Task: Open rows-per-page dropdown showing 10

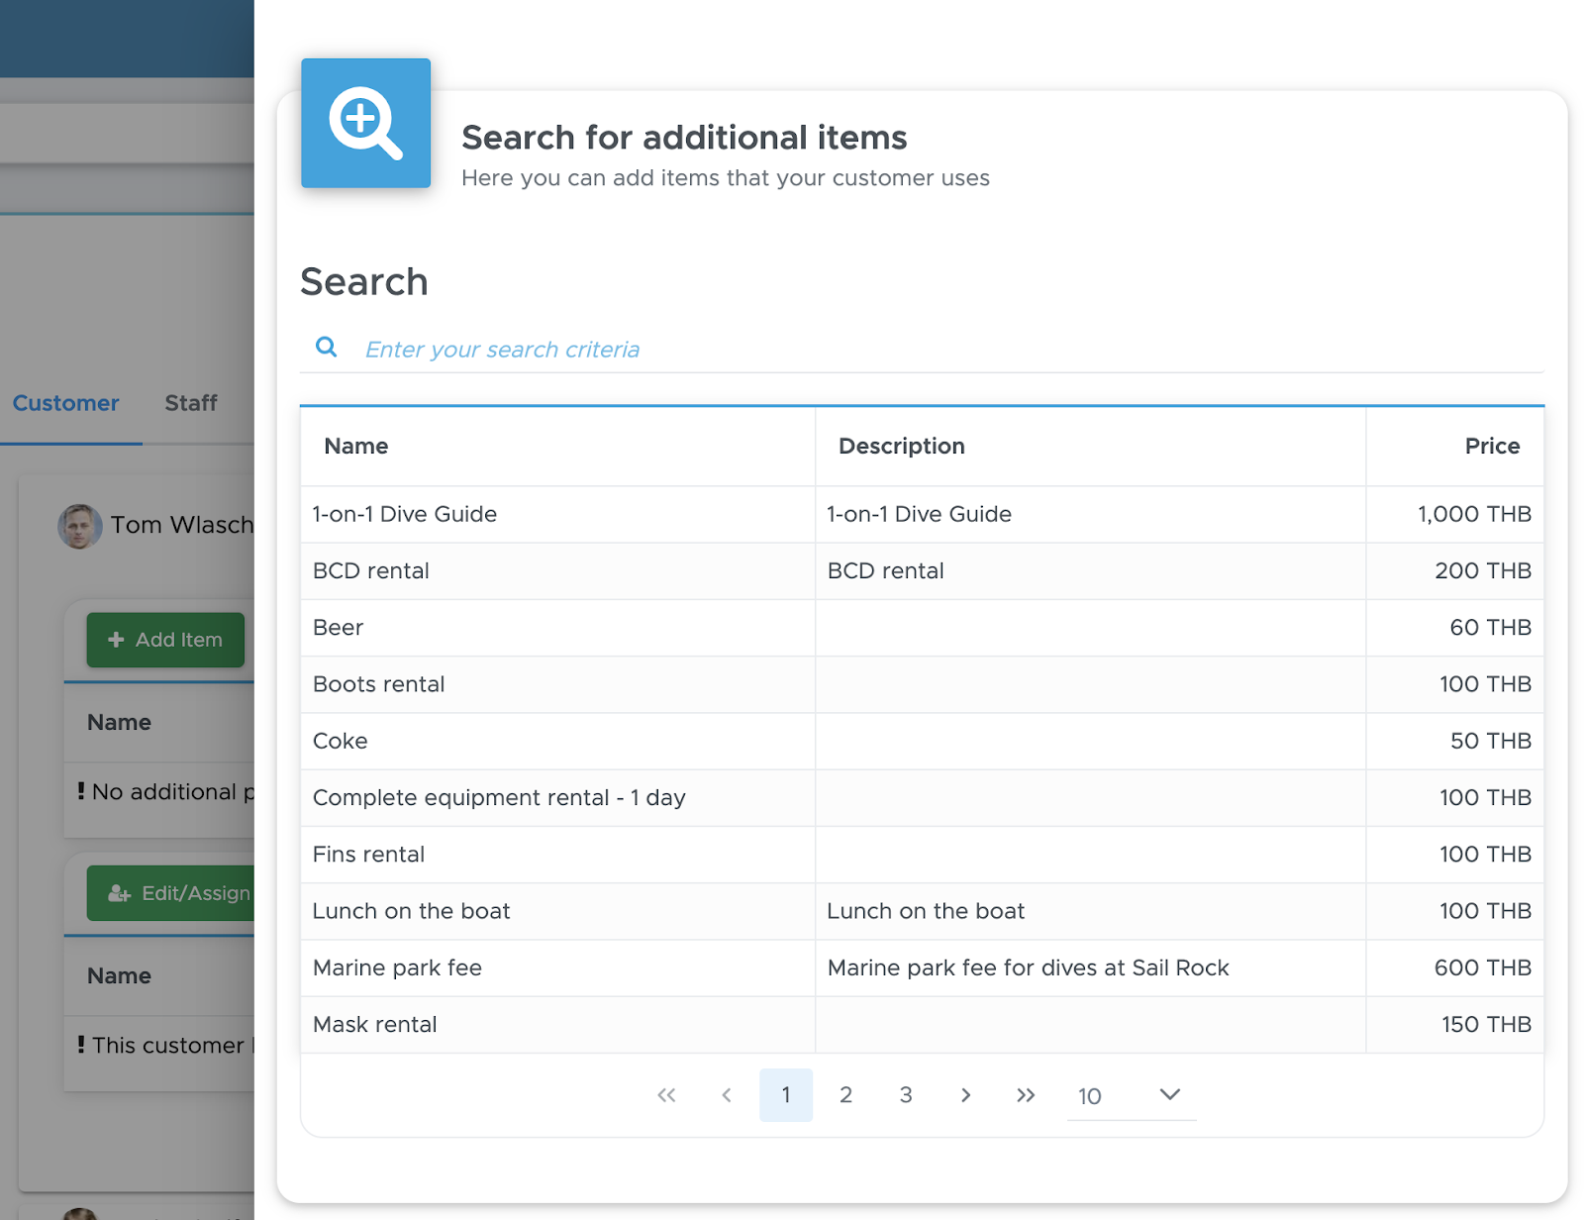Action: [1131, 1095]
